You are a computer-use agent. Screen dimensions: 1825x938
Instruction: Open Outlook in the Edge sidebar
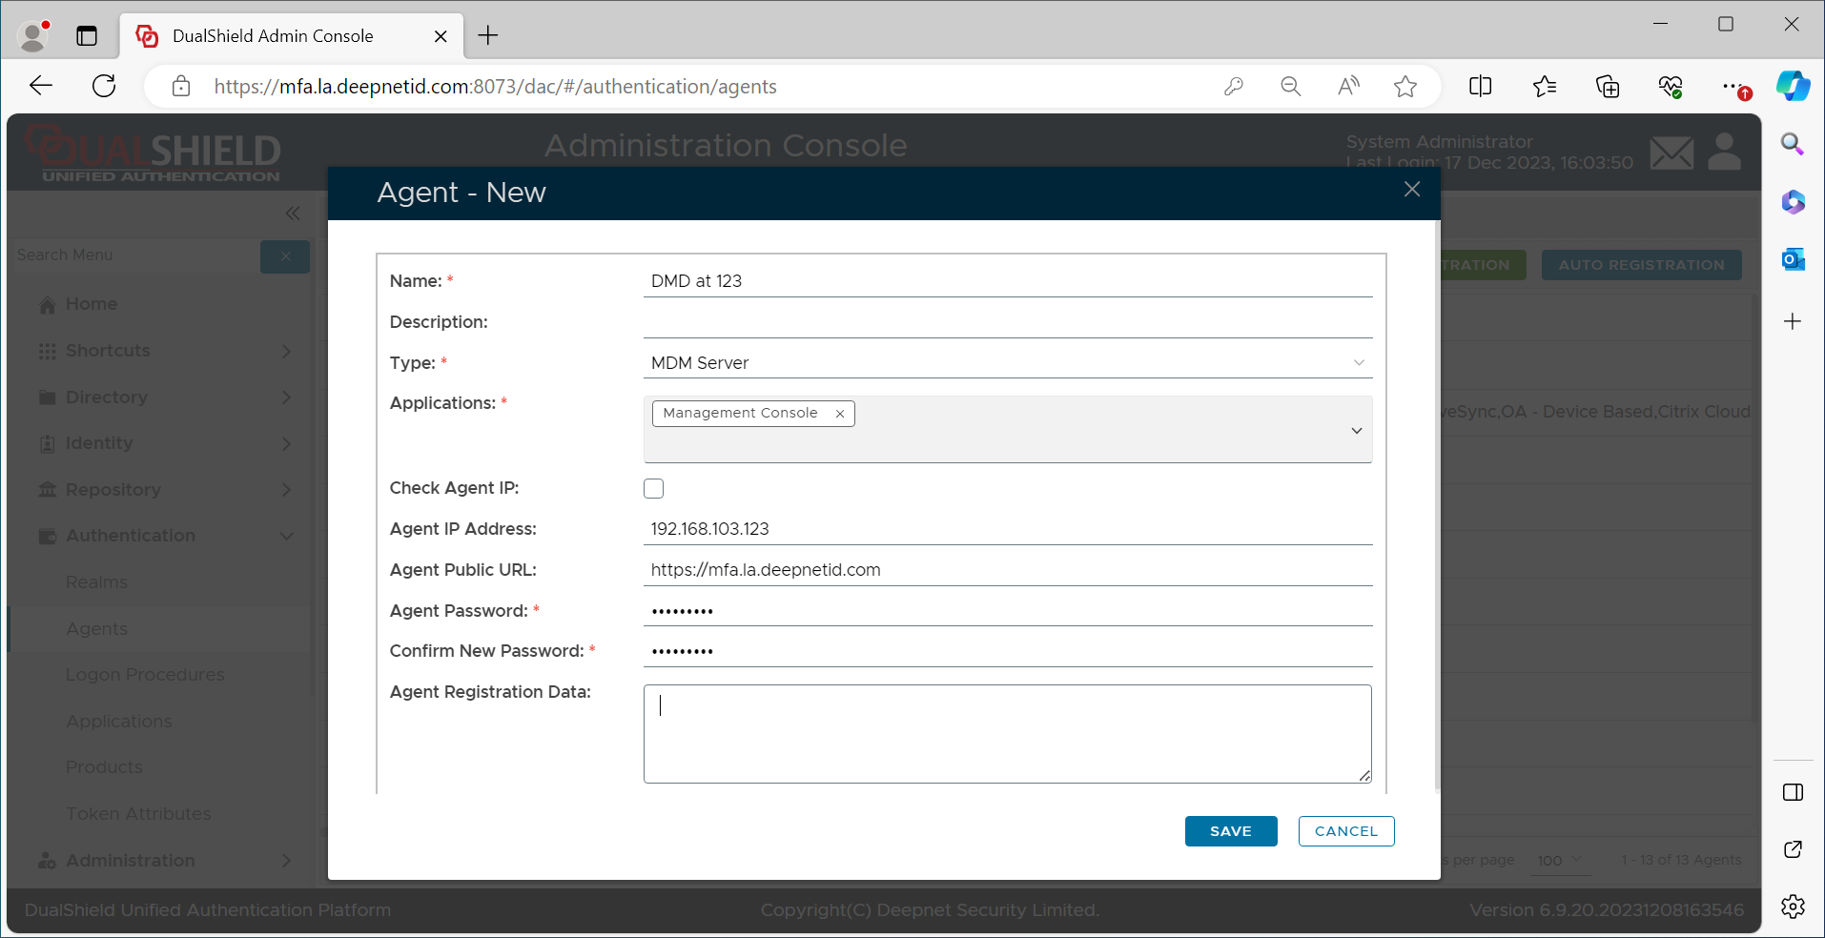coord(1793,259)
